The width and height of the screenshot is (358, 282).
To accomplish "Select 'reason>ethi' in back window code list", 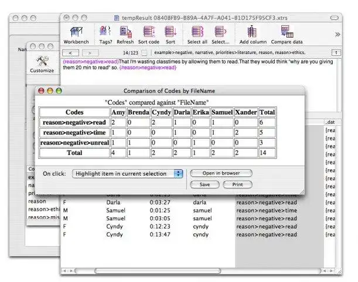I will (44, 209).
